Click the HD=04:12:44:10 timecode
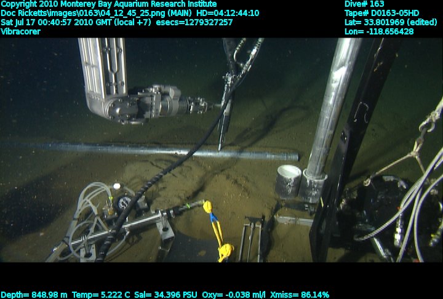The height and width of the screenshot is (299, 443). point(228,14)
